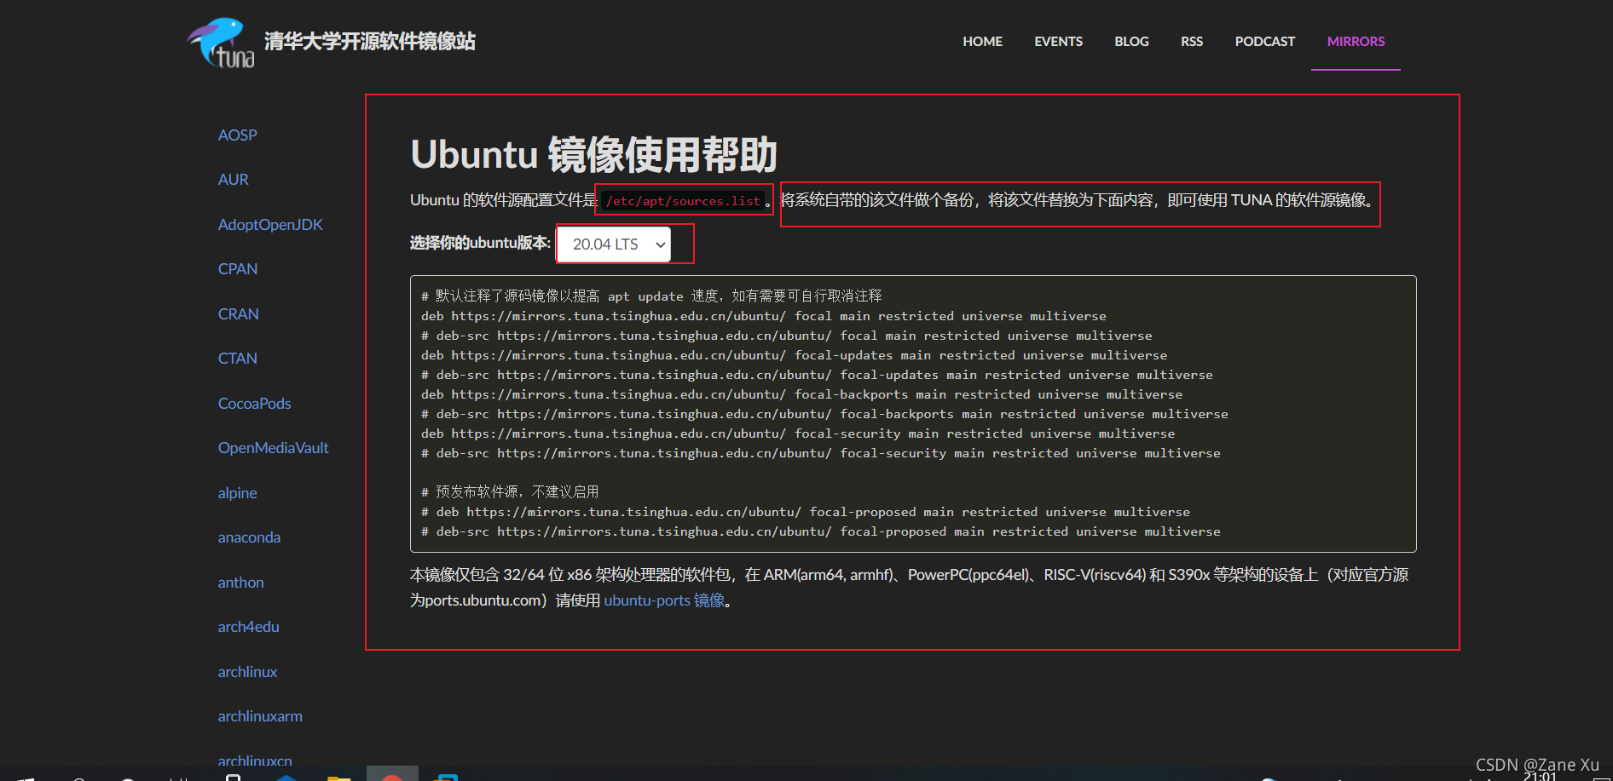Click the commented deb focal-proposed line
Viewport: 1613px width, 781px height.
tap(806, 512)
